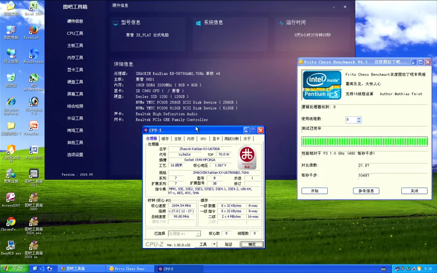Click the 系统信息 Windows icon

tap(198, 23)
